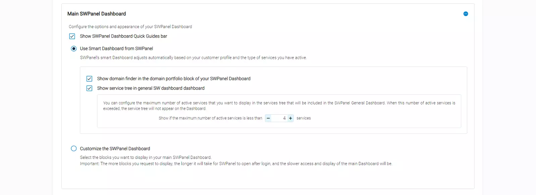The image size is (536, 195).
Task: Select the Use Smart Dashboard radio button
Action: 74,48
